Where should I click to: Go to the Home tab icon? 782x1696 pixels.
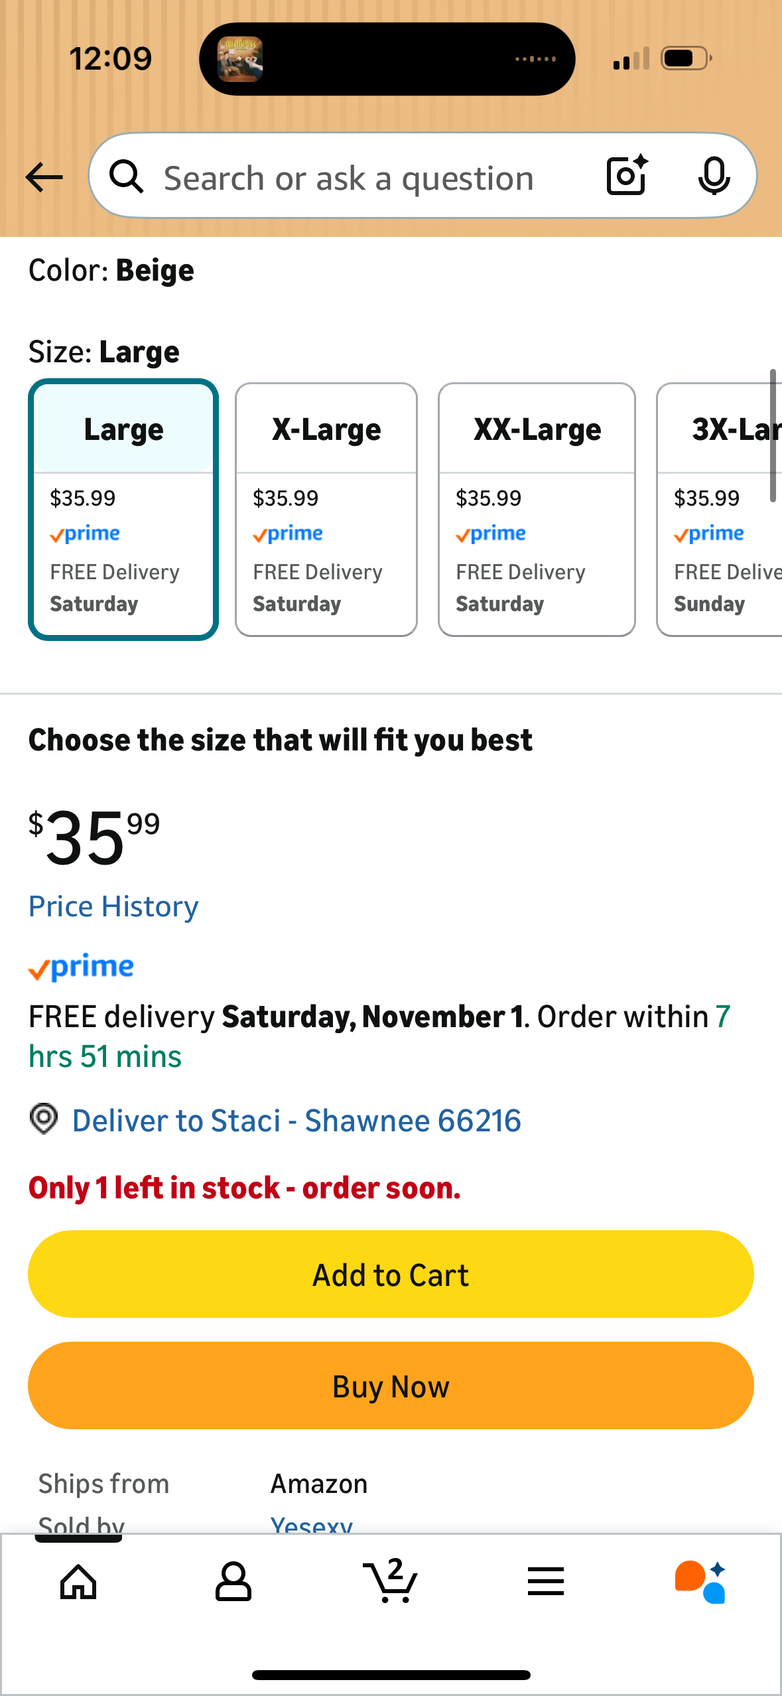pyautogui.click(x=78, y=1582)
